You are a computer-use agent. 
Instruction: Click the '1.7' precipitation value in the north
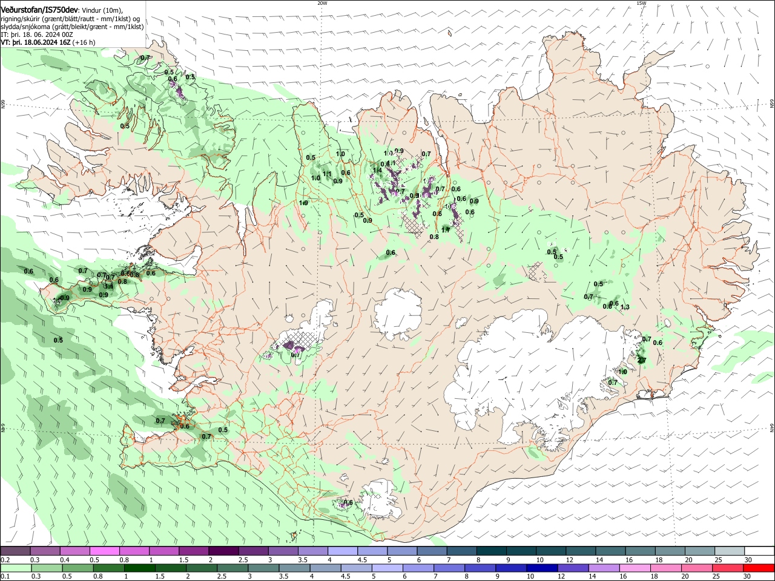(446, 230)
